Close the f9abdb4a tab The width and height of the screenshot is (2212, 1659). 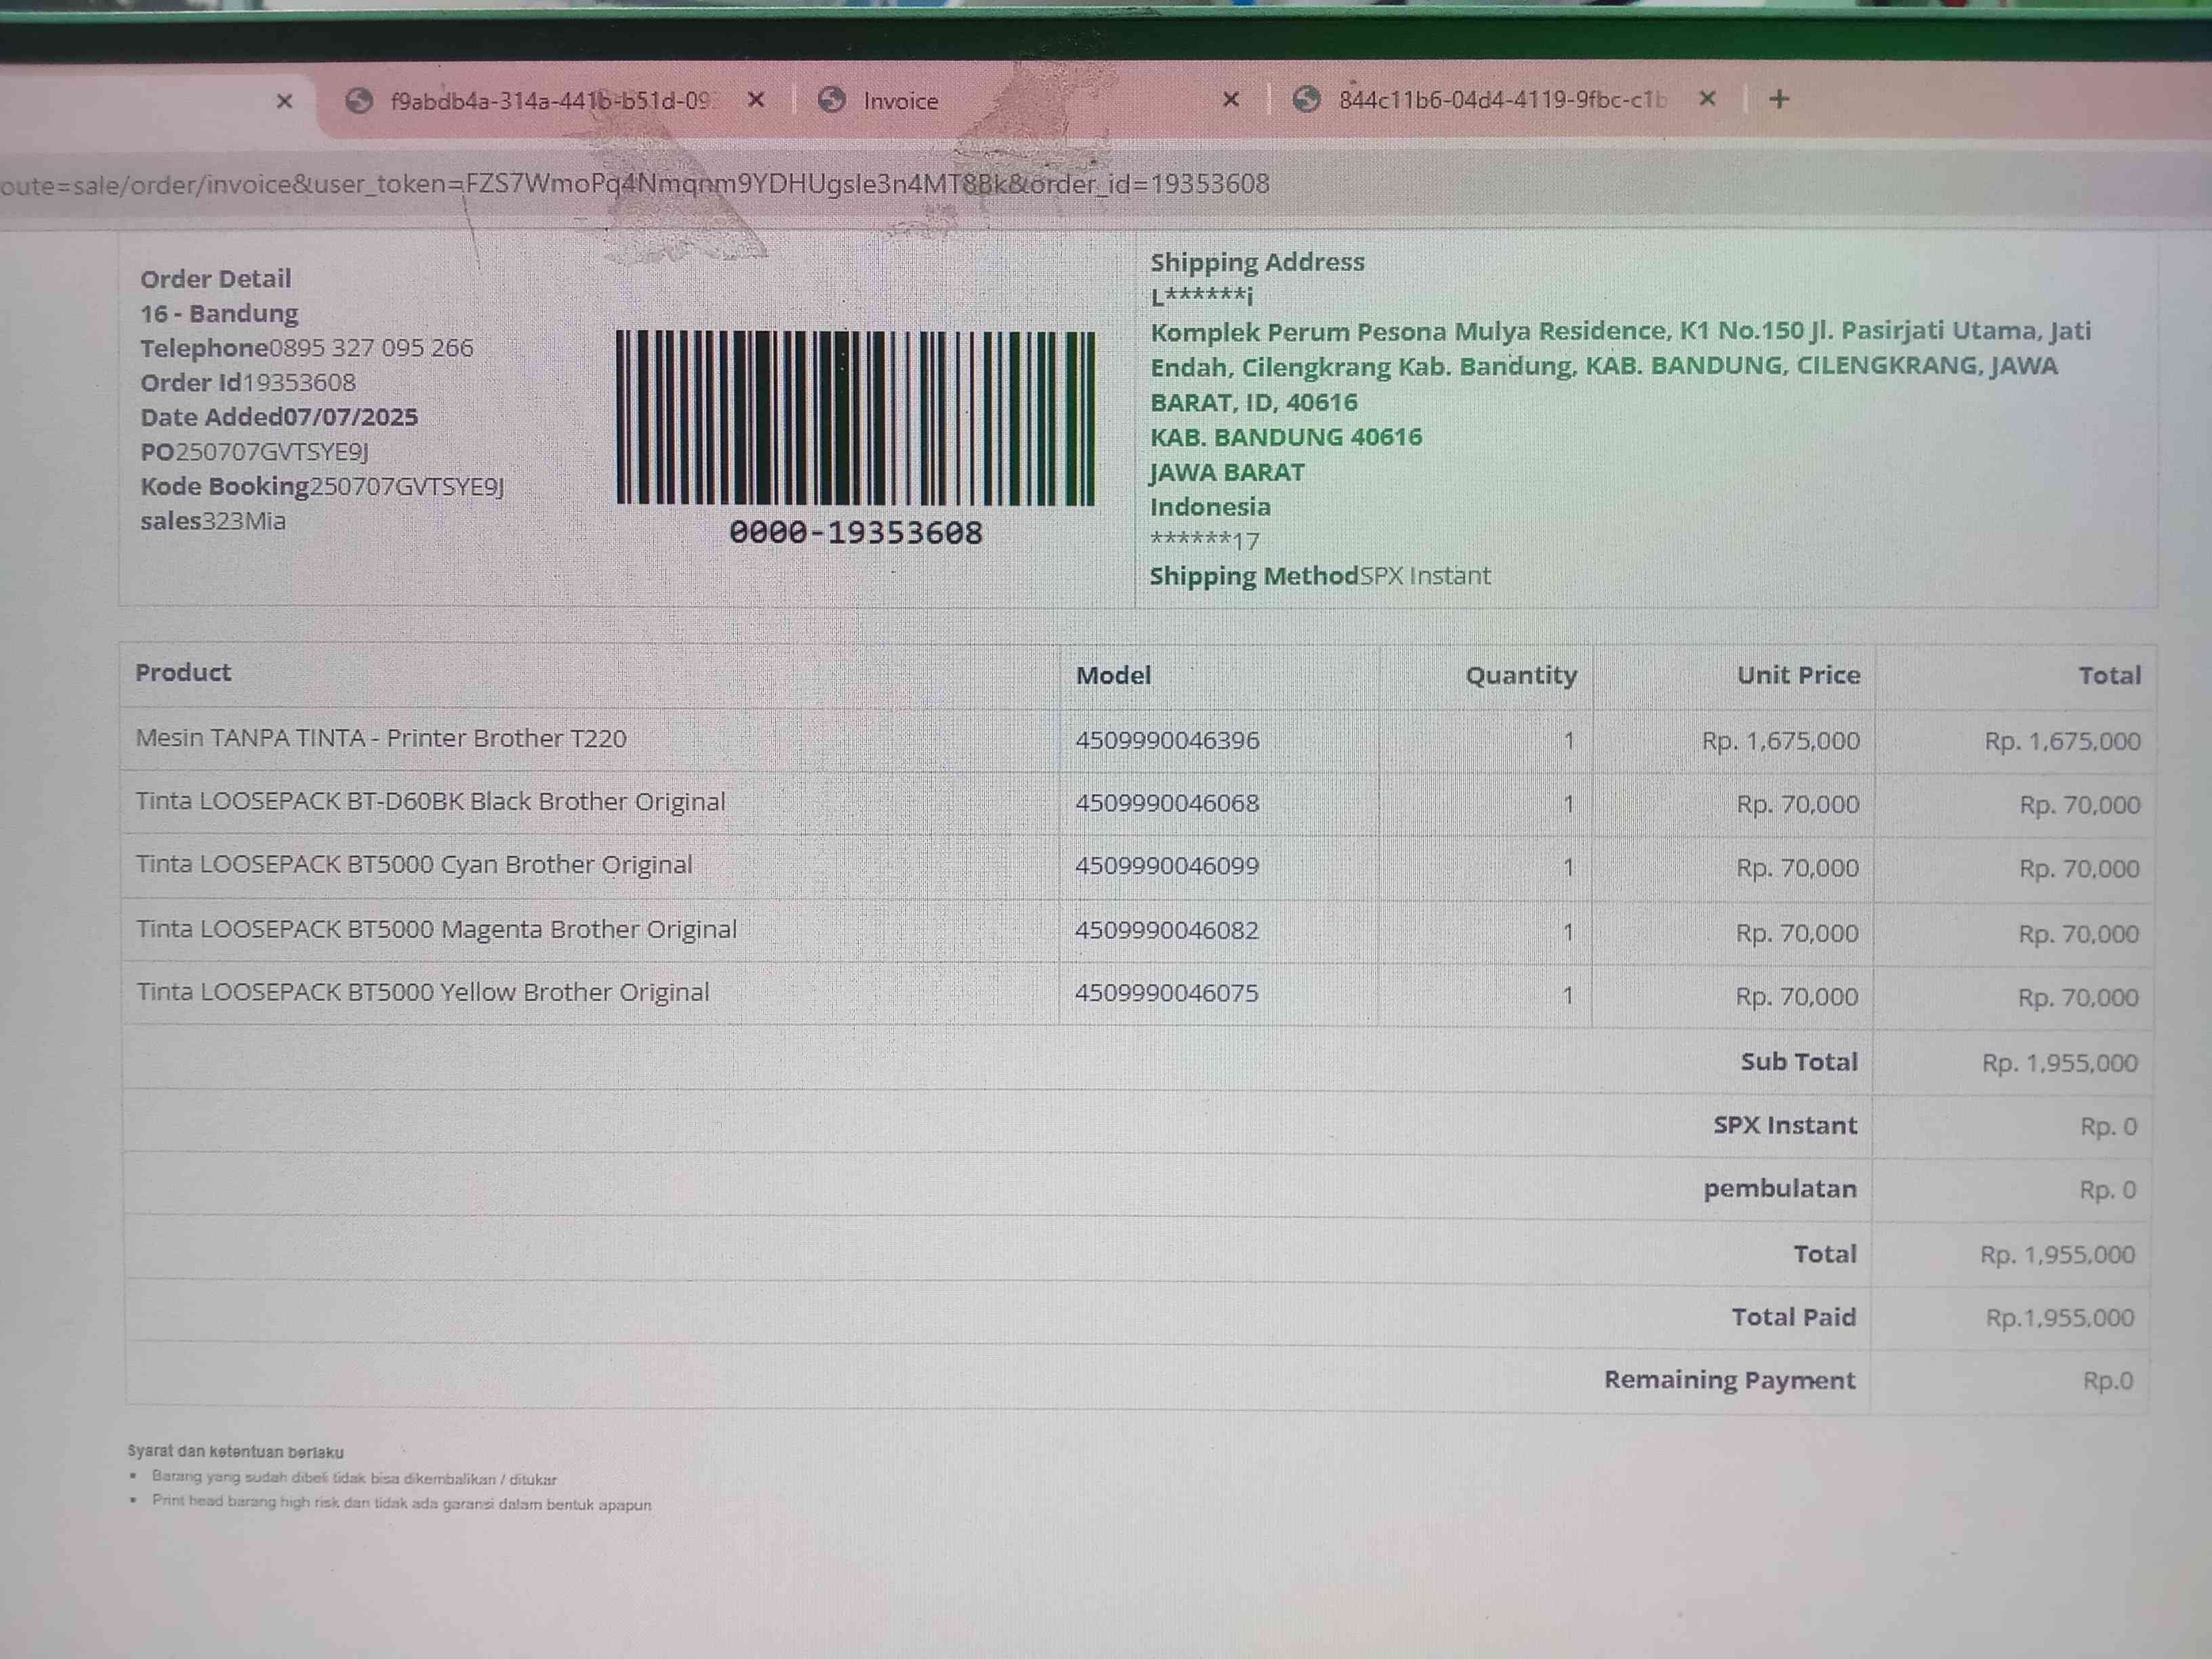click(756, 99)
